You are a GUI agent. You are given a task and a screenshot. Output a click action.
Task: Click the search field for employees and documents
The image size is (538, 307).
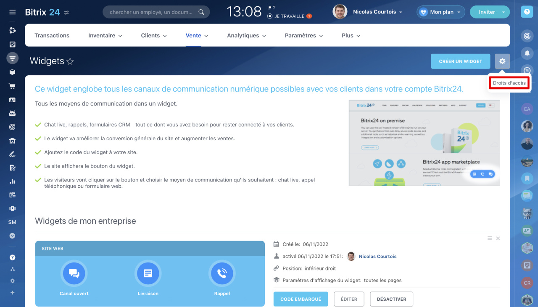(x=156, y=12)
